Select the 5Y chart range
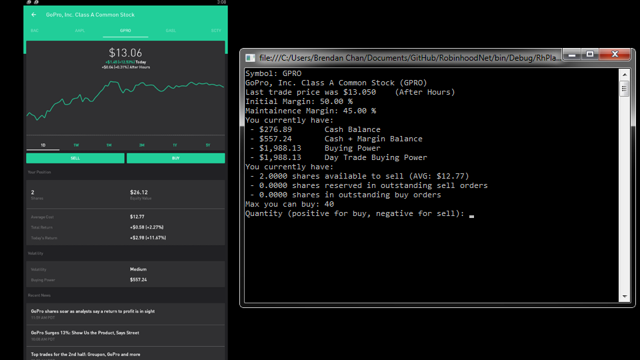The image size is (640, 360). (x=208, y=145)
